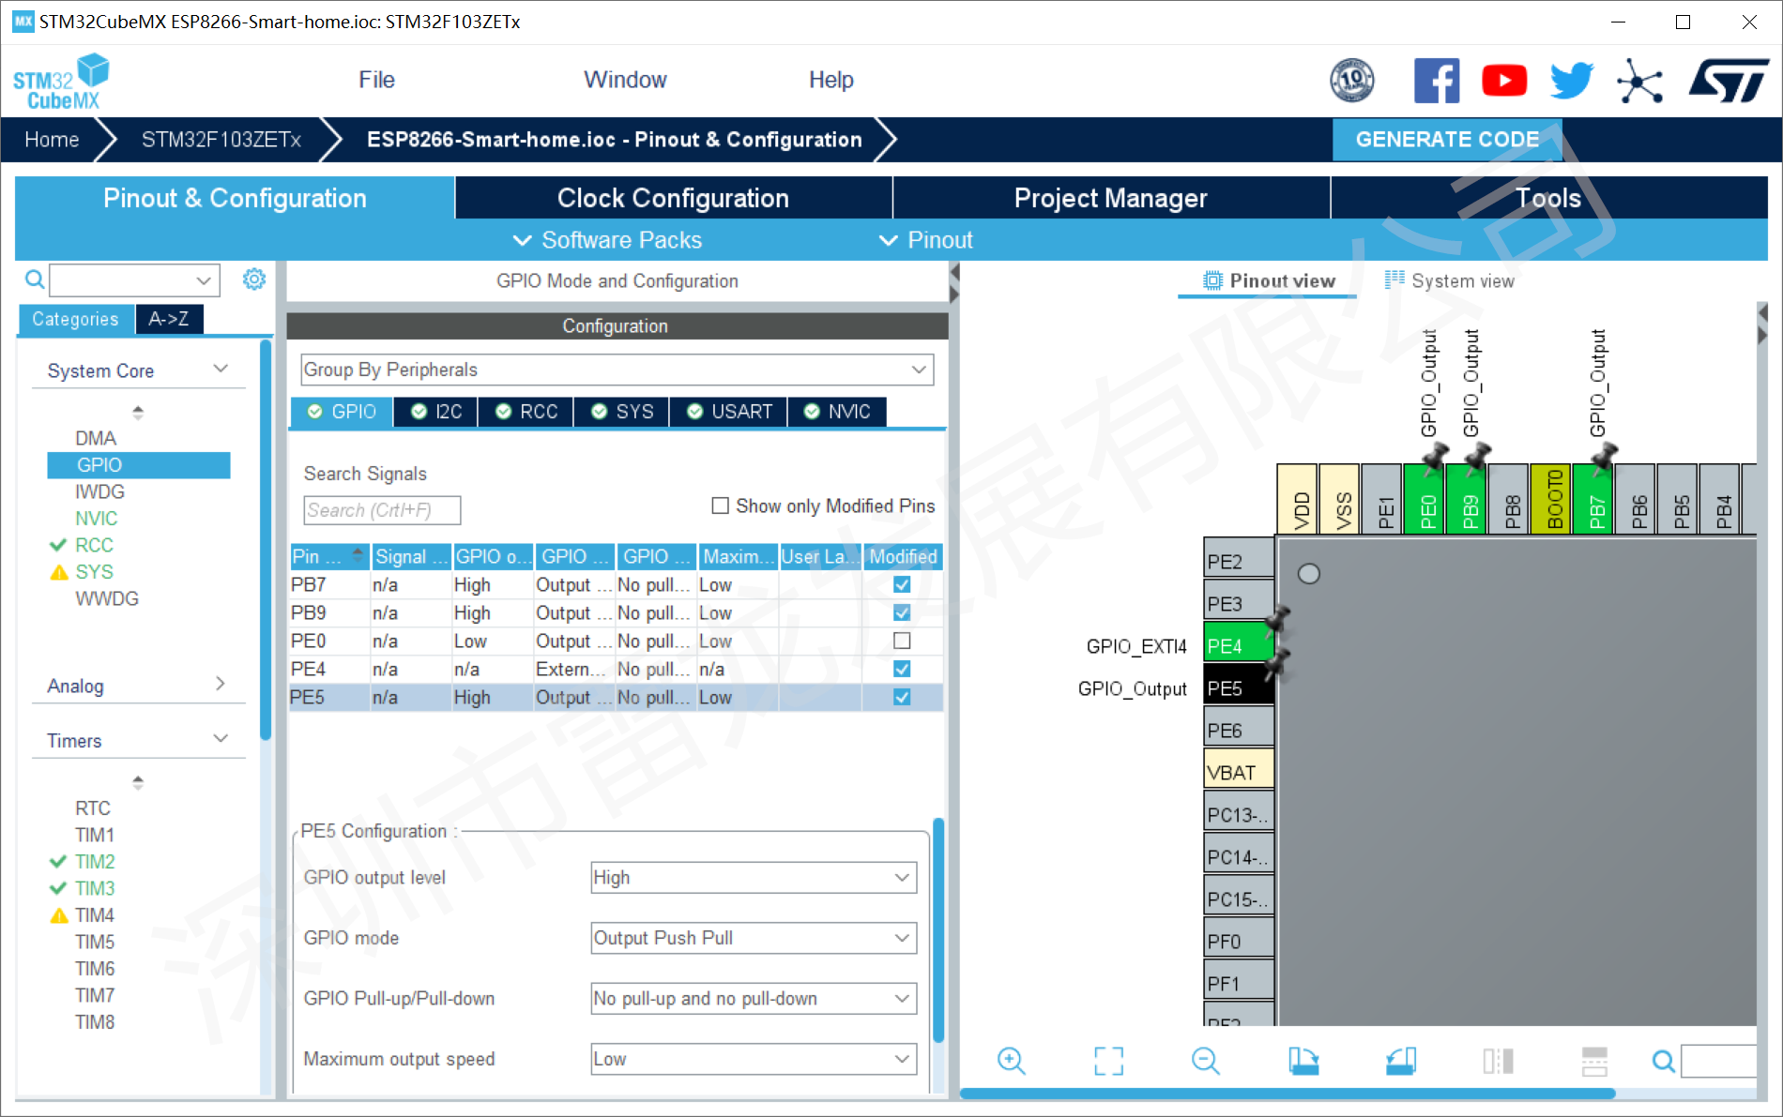Open the Group By Peripherals dropdown
Image resolution: width=1783 pixels, height=1117 pixels.
tap(617, 370)
